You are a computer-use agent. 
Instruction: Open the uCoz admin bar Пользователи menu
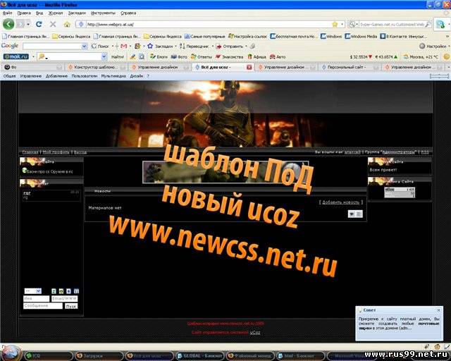(85, 76)
